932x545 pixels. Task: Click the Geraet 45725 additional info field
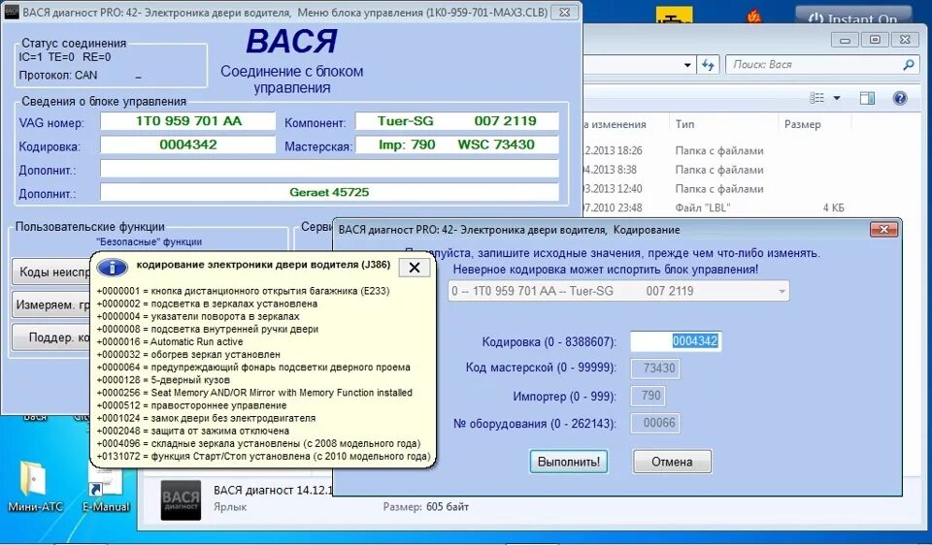tap(329, 192)
